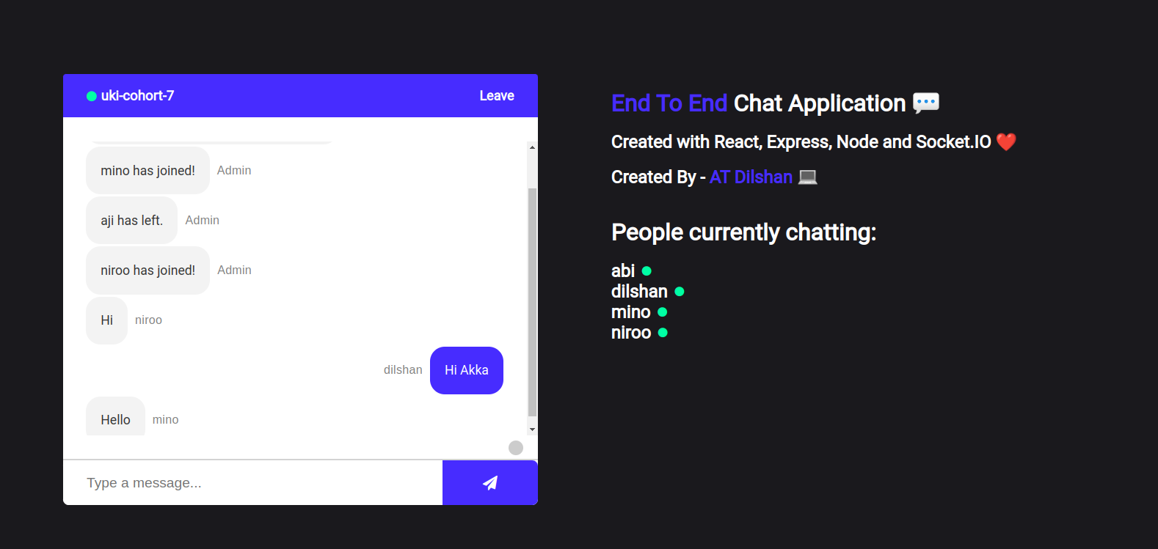Click the green online dot beside uki-cohort-7
Image resolution: width=1158 pixels, height=549 pixels.
pyautogui.click(x=92, y=96)
